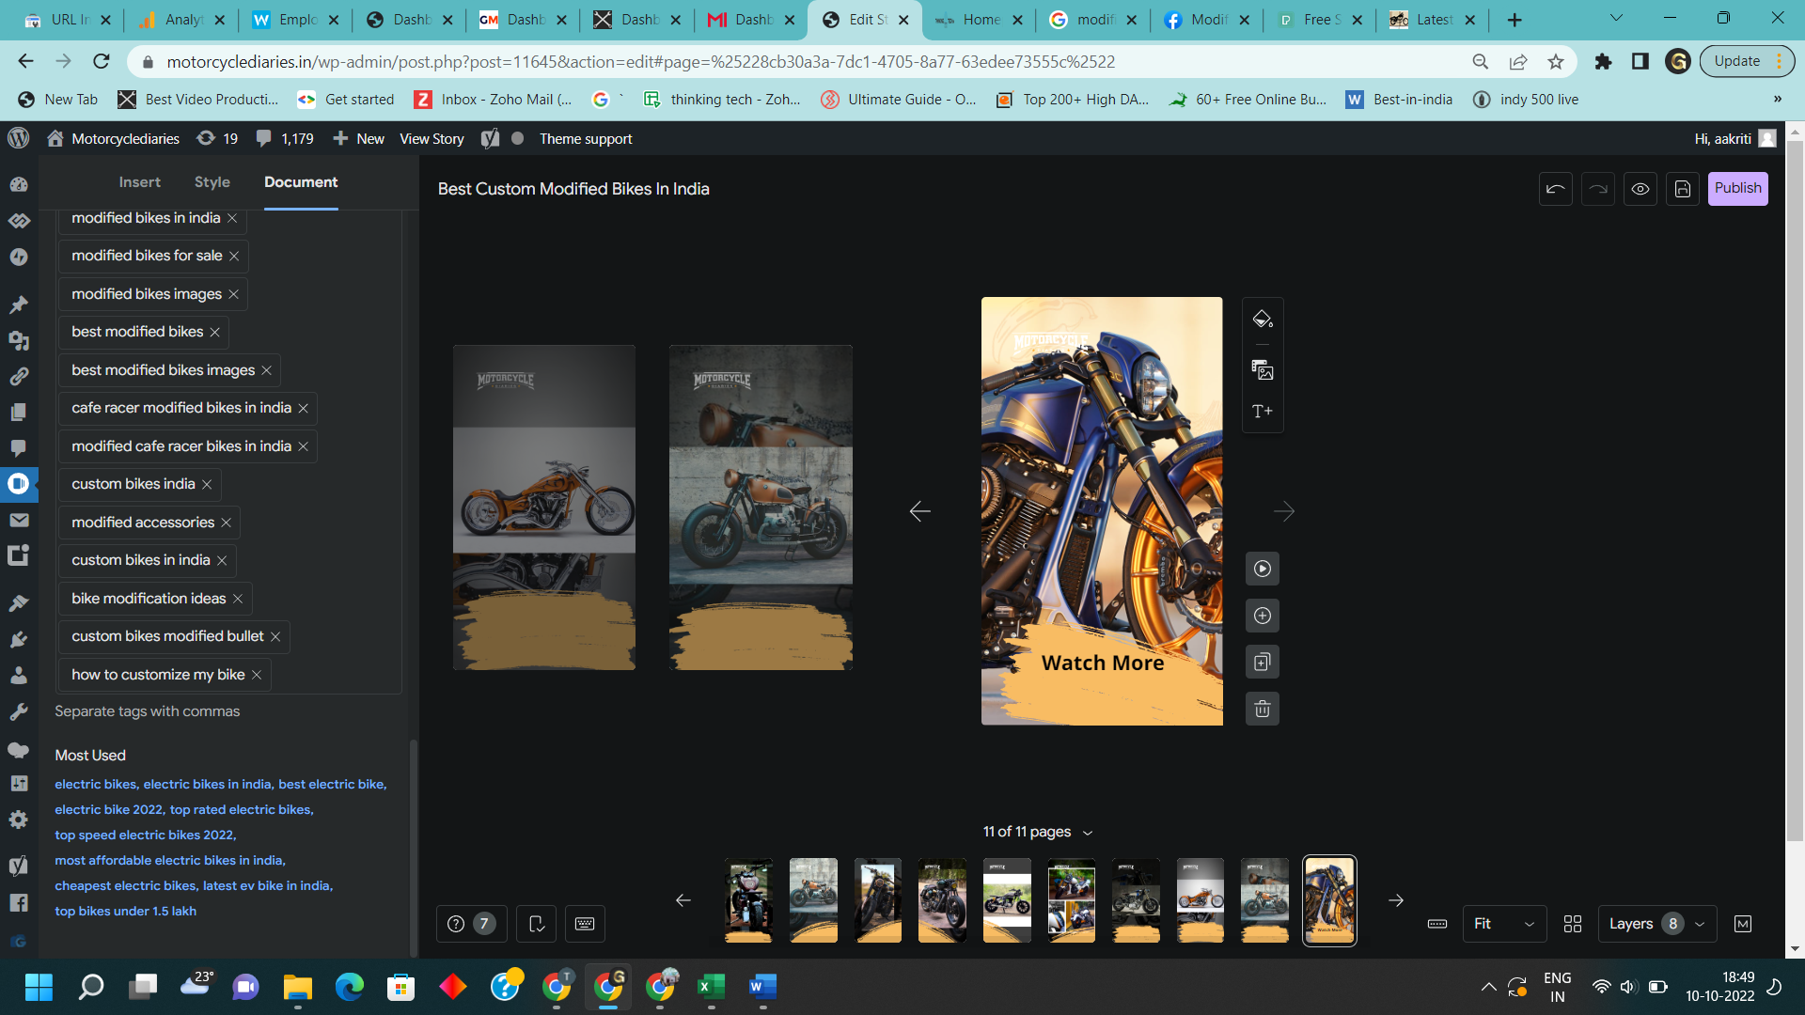Open the Style tab

click(x=212, y=182)
